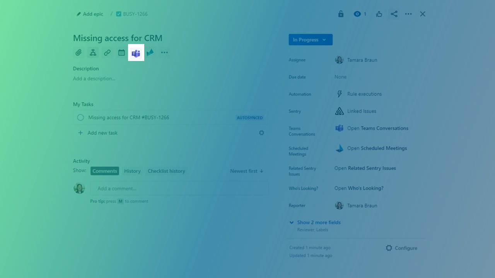This screenshot has height=278, width=495.
Task: Change sorting with Newest first selector
Action: point(246,171)
